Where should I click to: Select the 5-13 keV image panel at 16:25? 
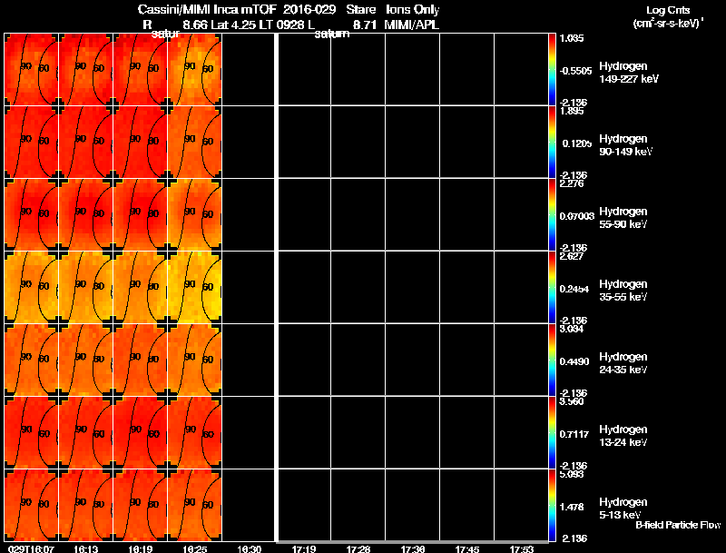[194, 505]
